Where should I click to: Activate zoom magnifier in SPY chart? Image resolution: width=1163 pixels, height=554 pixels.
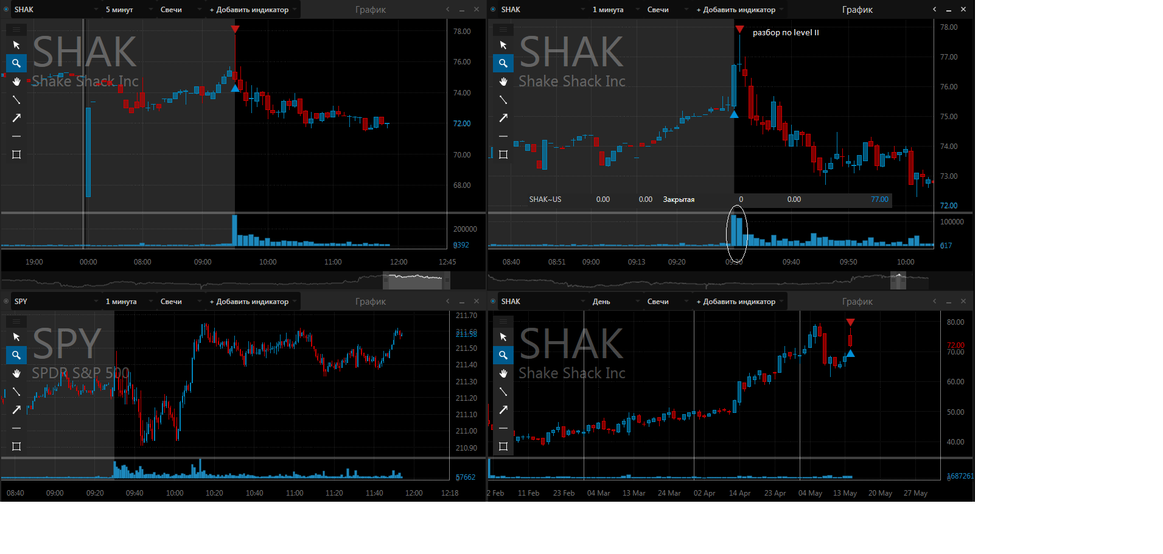(x=16, y=355)
